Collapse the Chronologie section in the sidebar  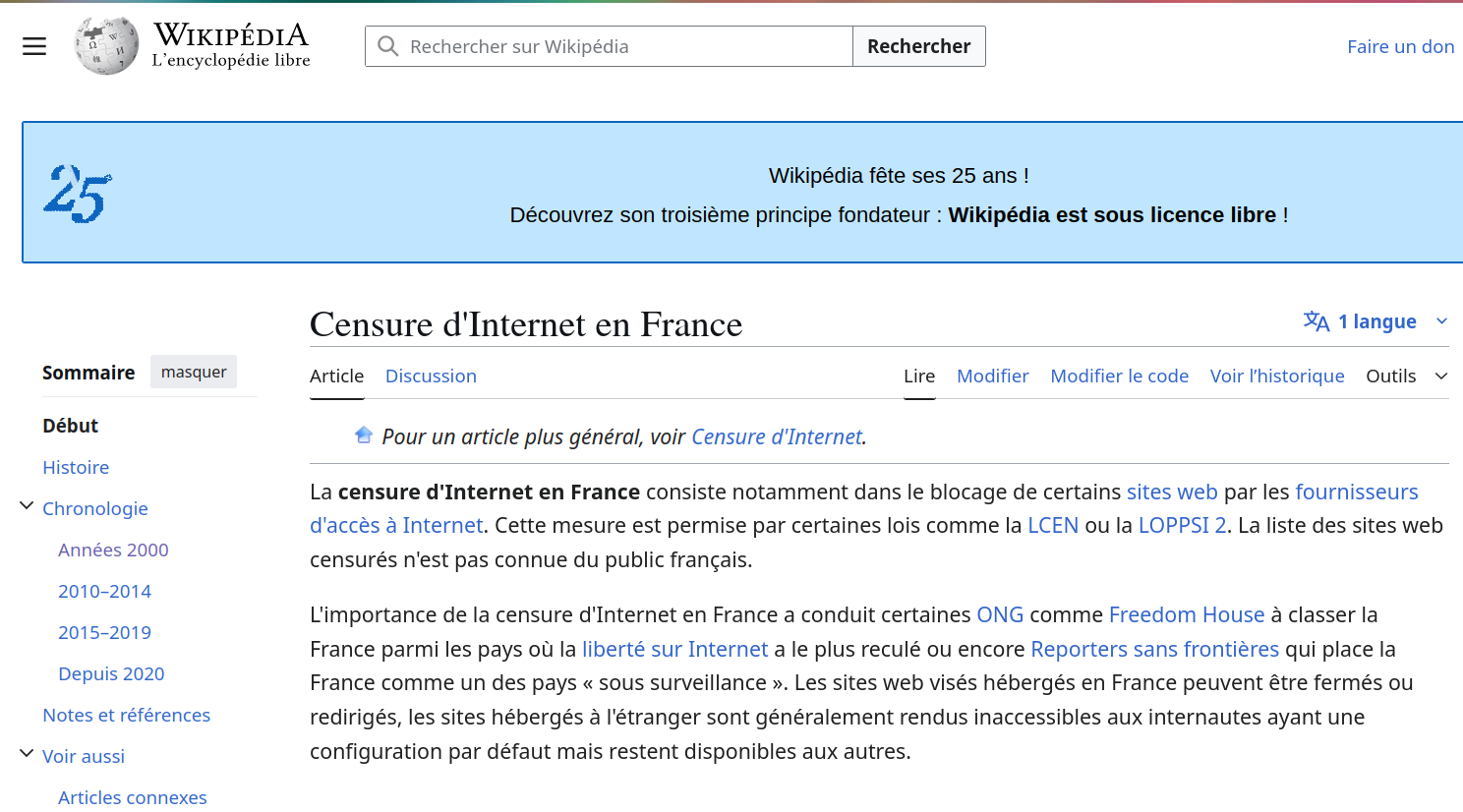26,504
